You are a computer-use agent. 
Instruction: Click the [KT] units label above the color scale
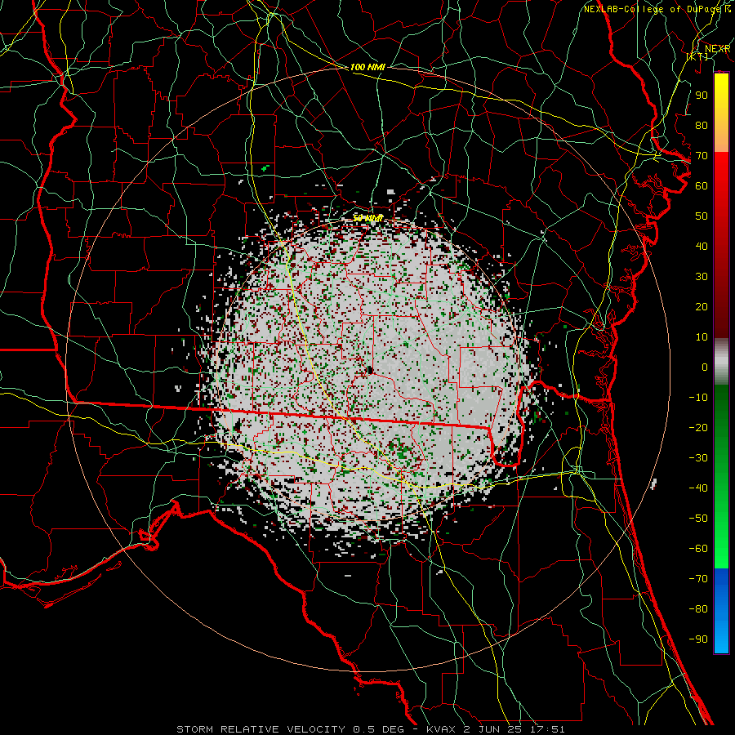[697, 56]
